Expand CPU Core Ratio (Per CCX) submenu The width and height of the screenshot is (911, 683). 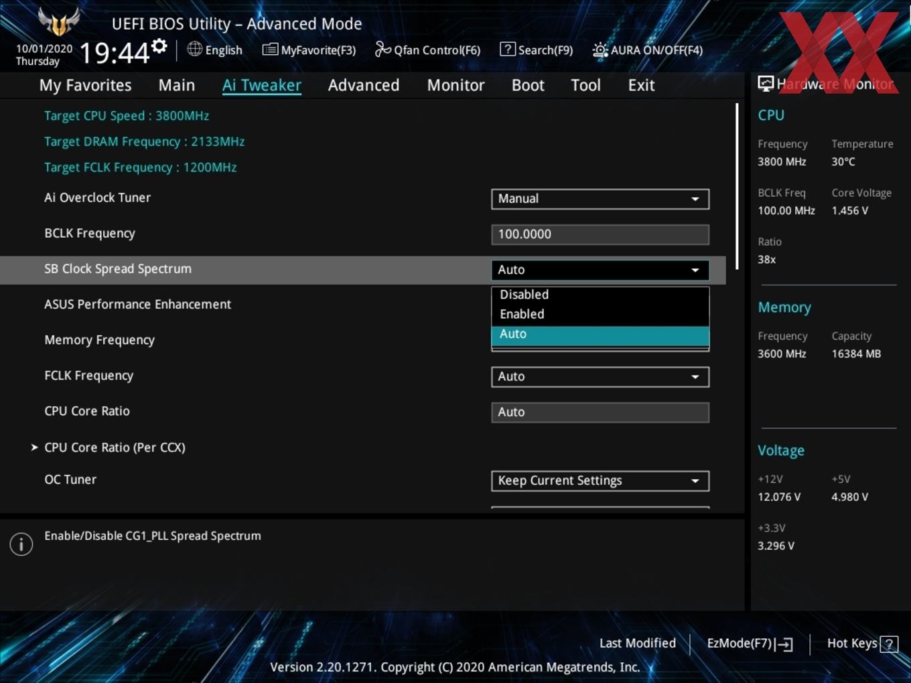pos(115,447)
